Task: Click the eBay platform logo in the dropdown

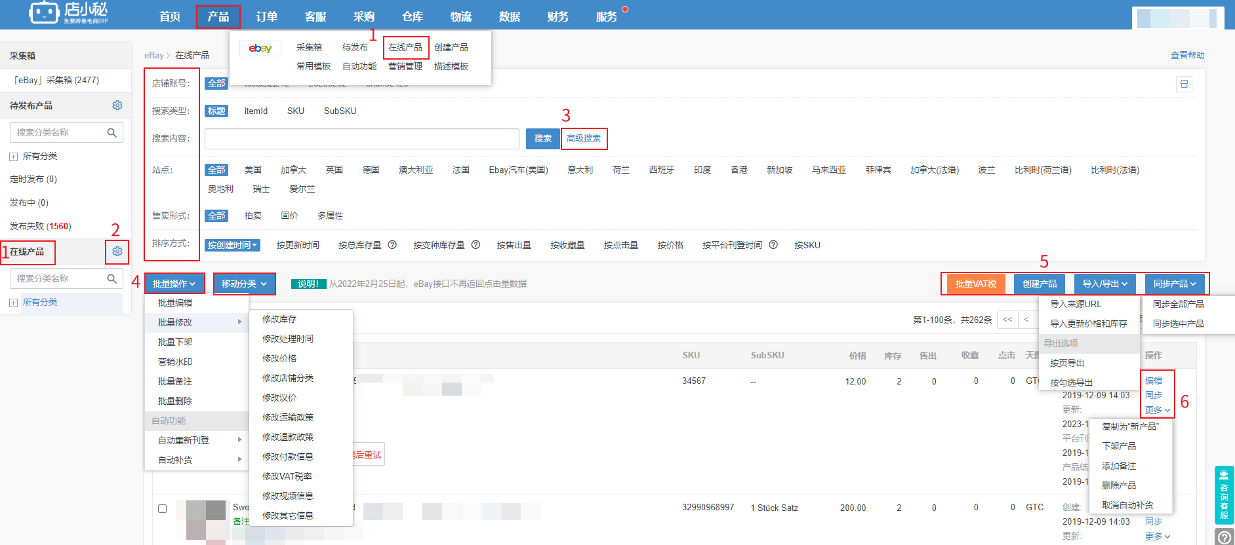Action: click(x=260, y=48)
